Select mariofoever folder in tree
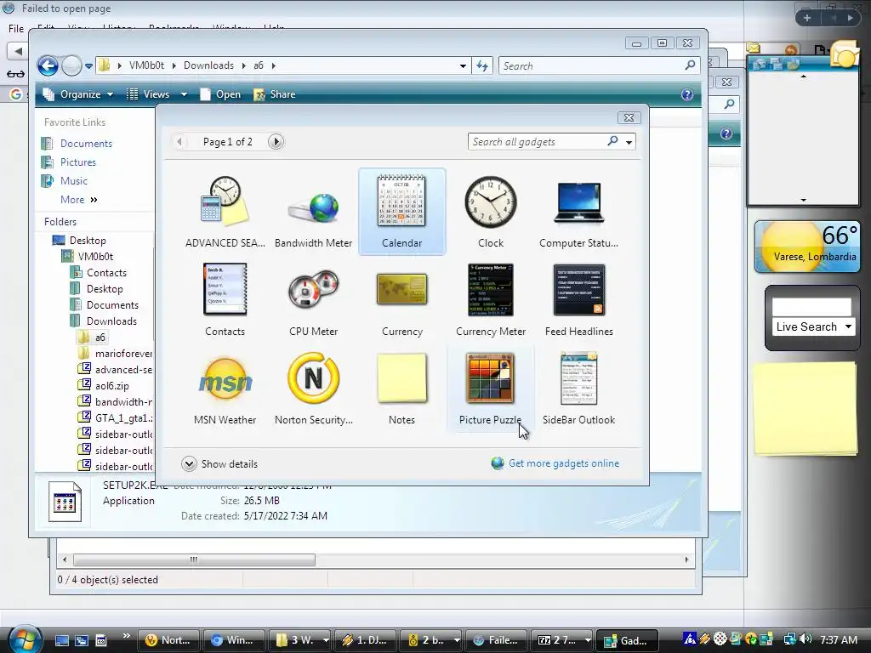 tap(123, 353)
